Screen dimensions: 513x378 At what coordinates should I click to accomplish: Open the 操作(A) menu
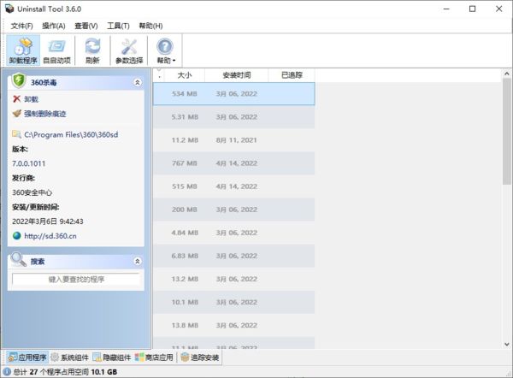[54, 26]
